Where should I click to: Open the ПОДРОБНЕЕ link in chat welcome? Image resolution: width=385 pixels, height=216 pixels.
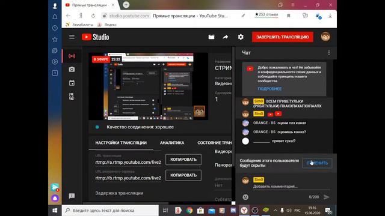[x=269, y=89]
